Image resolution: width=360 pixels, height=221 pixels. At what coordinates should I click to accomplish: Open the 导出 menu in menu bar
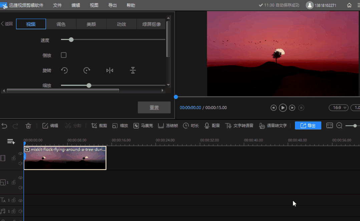click(112, 5)
